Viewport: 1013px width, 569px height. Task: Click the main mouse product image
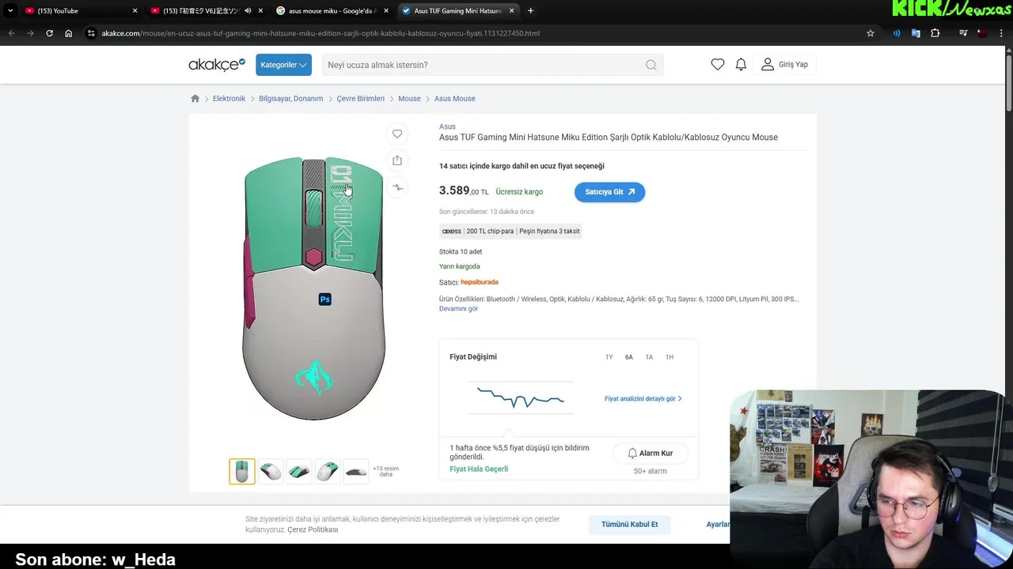[x=314, y=288]
